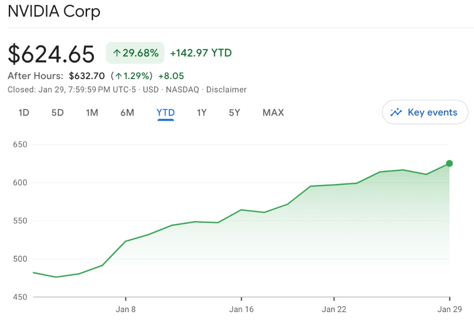Click the green up arrow beside 29.68%

click(x=117, y=53)
